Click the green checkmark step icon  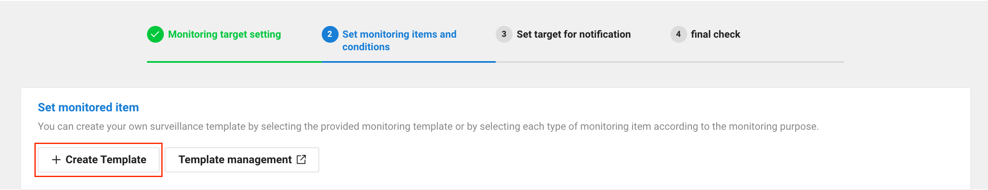click(x=155, y=34)
